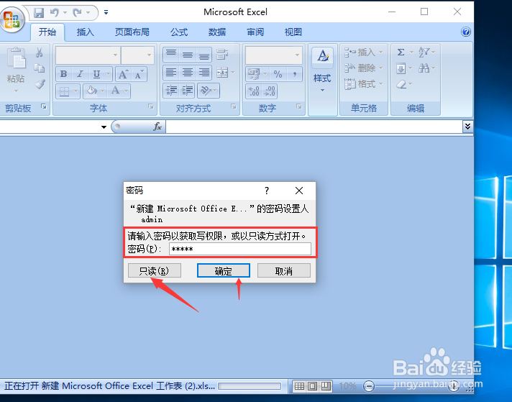Click Top Align icon
Image resolution: width=512 pixels, height=402 pixels.
tap(171, 54)
